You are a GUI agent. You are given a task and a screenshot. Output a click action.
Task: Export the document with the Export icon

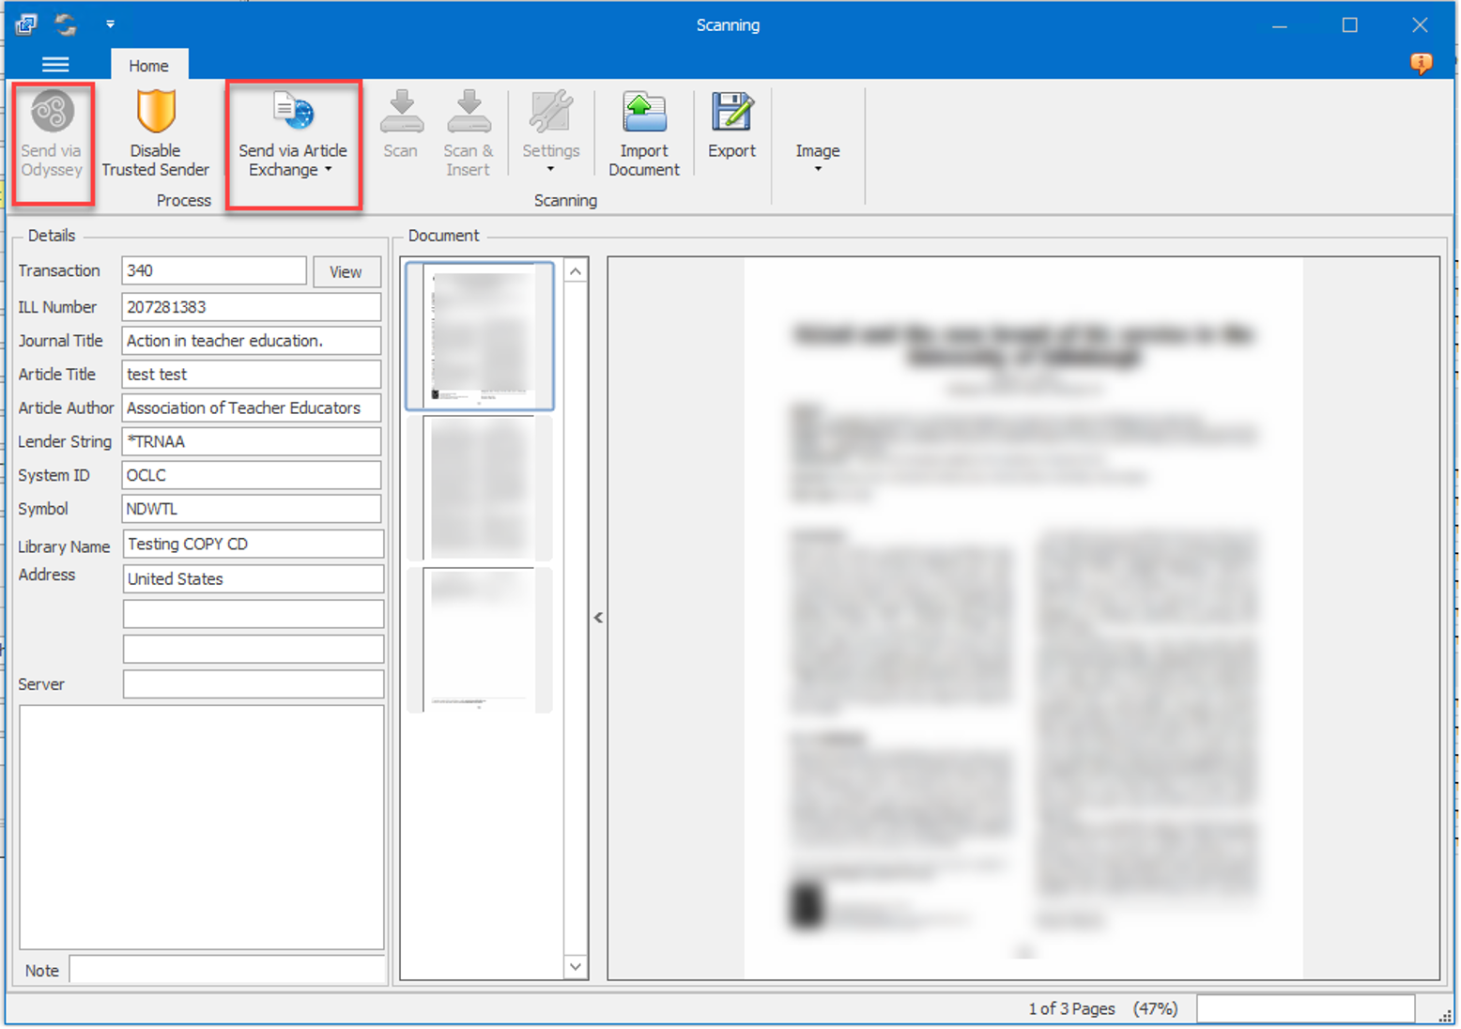tap(731, 113)
